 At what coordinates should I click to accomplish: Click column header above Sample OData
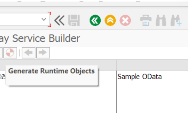pyautogui.click(x=152, y=65)
